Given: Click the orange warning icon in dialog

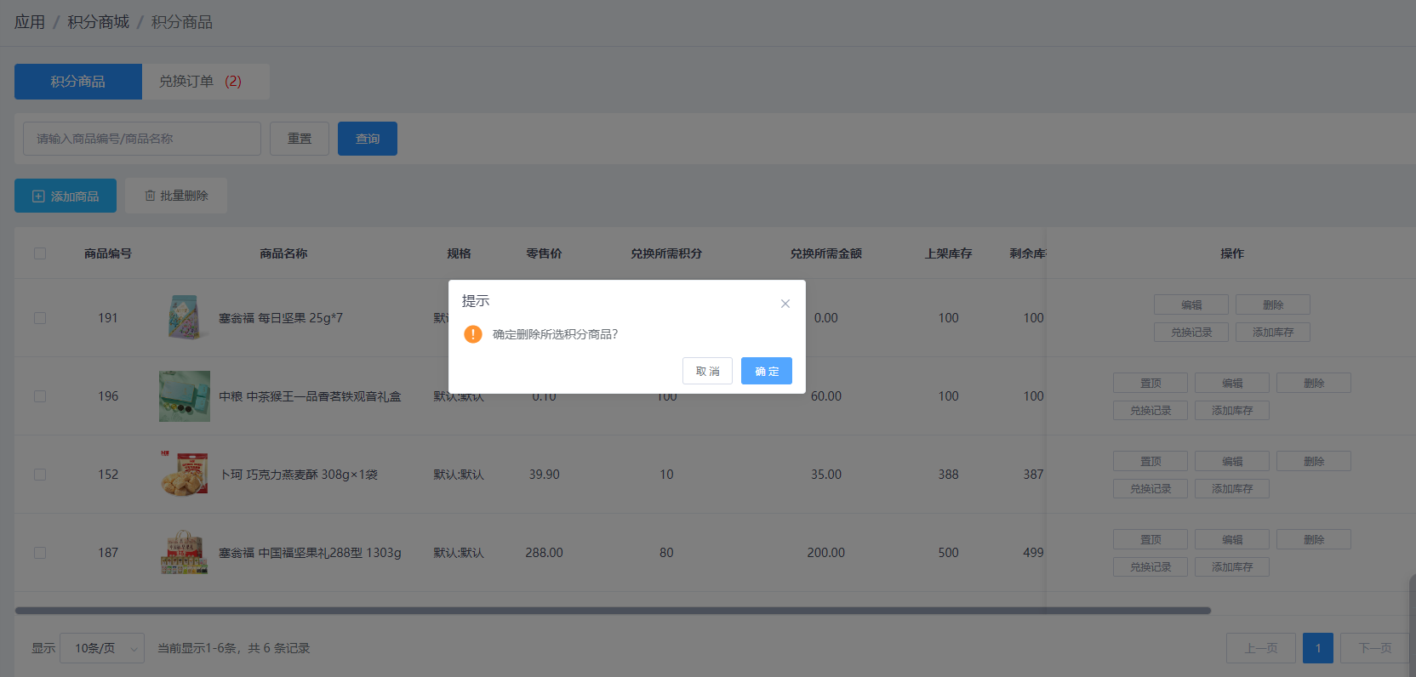Looking at the screenshot, I should point(473,334).
